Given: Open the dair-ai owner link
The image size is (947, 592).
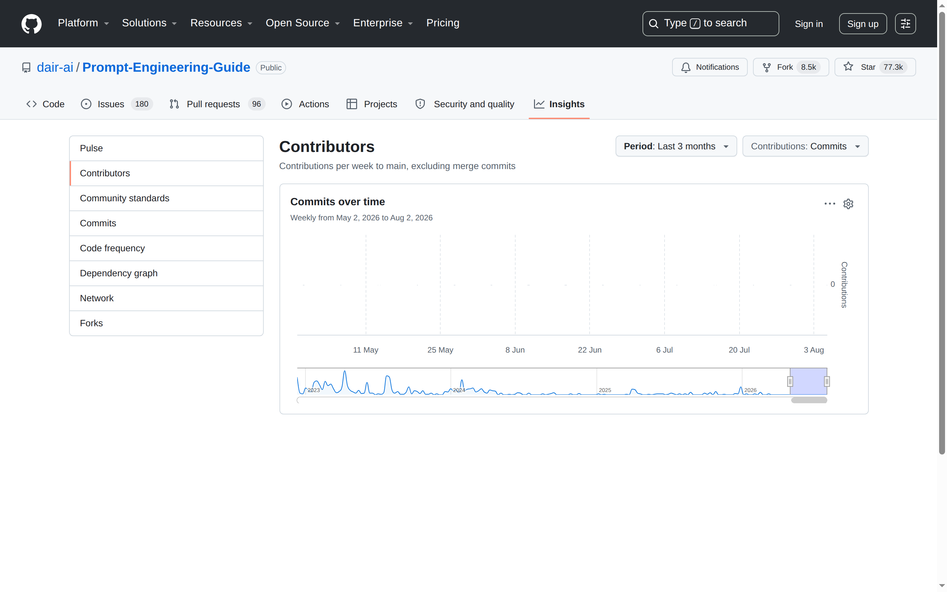Looking at the screenshot, I should [55, 67].
